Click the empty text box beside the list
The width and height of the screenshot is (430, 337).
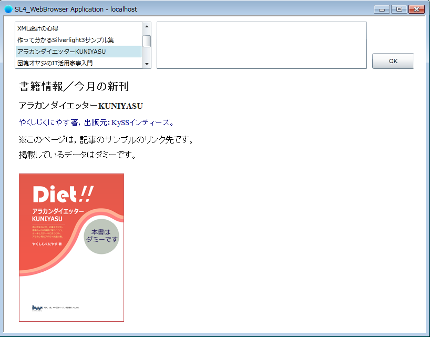coord(262,45)
